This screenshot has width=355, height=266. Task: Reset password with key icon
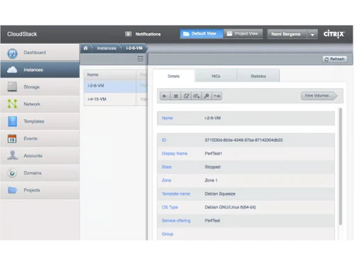pos(207,96)
